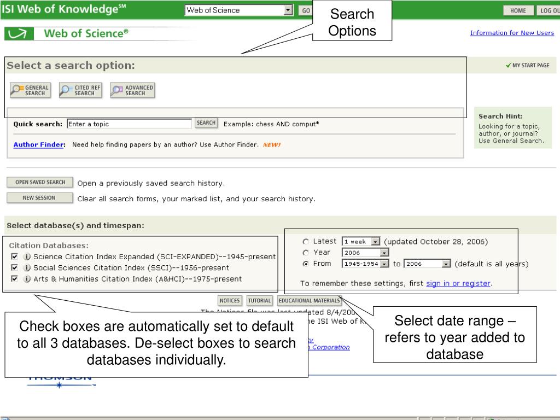Uncheck Arts & Humanities Citation Index database

14,278
